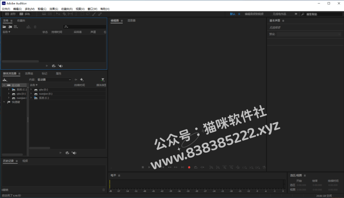Click the Zoom Out (Amplitude) icon

218,168
